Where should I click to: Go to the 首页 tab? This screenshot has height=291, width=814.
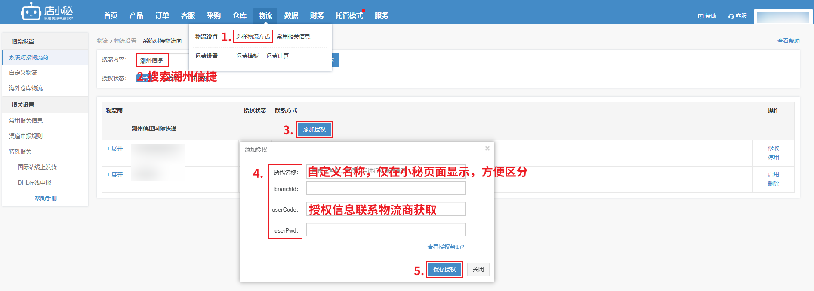(x=111, y=15)
